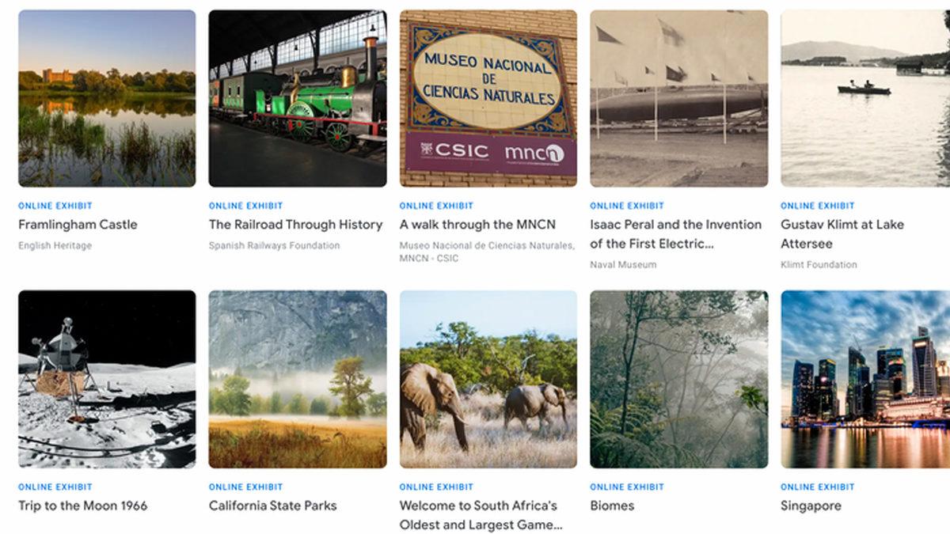Click the Singapore skyline thumbnail
Screen dimensions: 950x534
tap(865, 379)
